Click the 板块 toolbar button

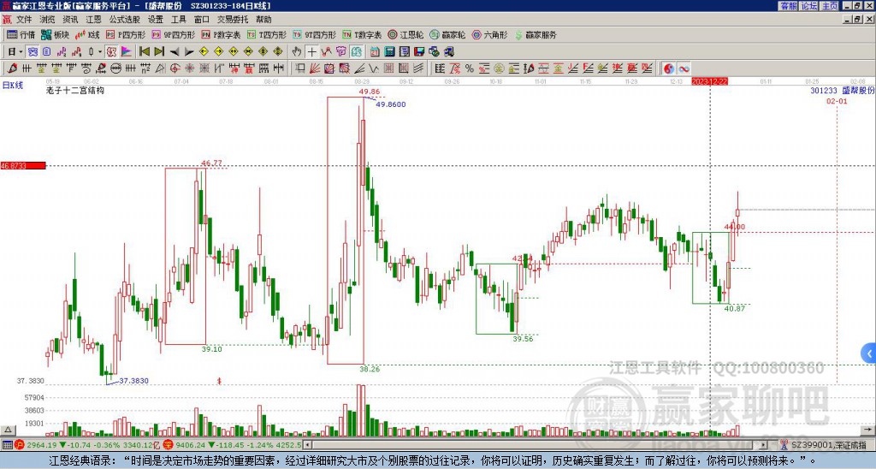pyautogui.click(x=55, y=34)
